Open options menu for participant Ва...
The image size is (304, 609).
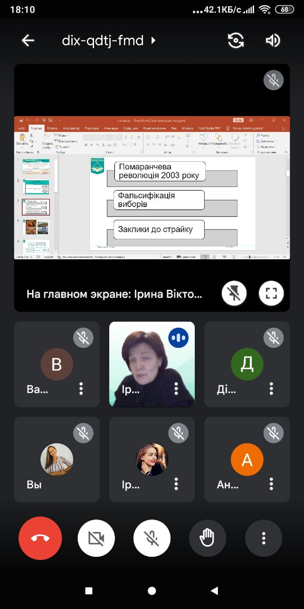coord(81,389)
